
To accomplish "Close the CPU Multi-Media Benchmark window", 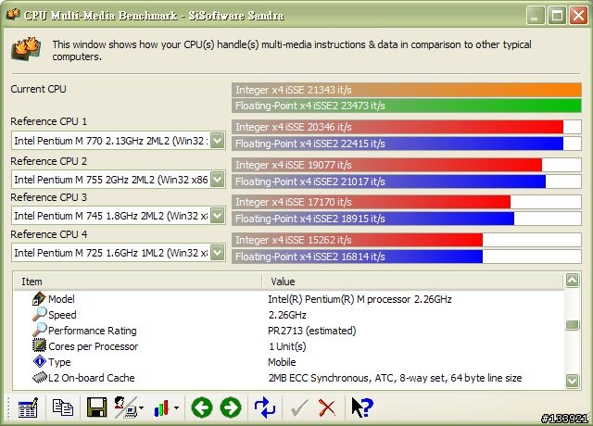I will (x=578, y=15).
